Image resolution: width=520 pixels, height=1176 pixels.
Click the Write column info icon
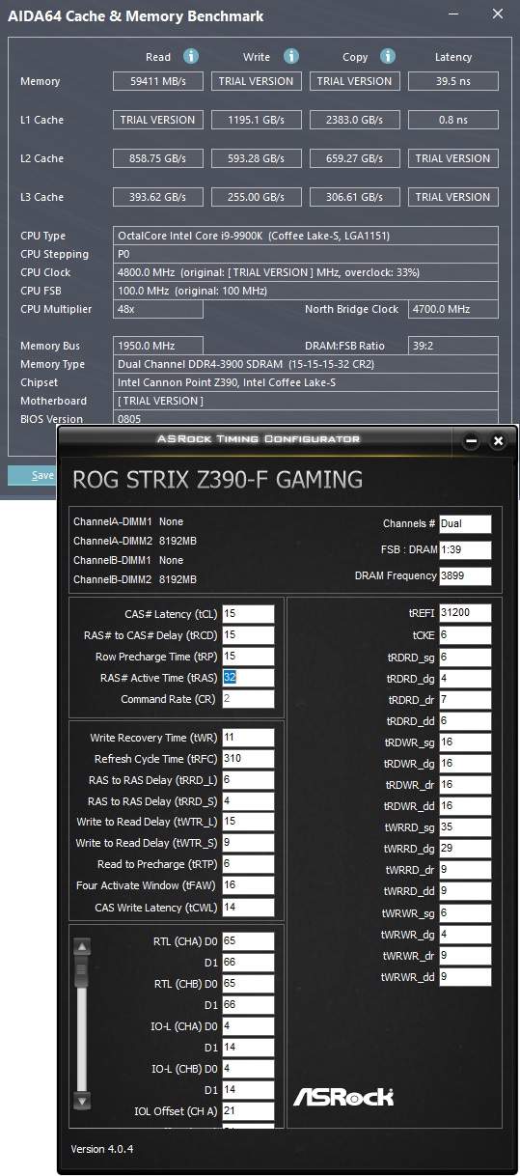[291, 56]
